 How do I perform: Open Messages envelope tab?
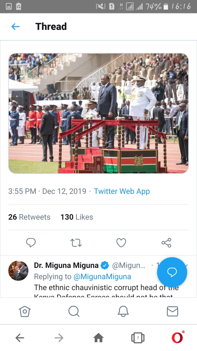pos(172,311)
